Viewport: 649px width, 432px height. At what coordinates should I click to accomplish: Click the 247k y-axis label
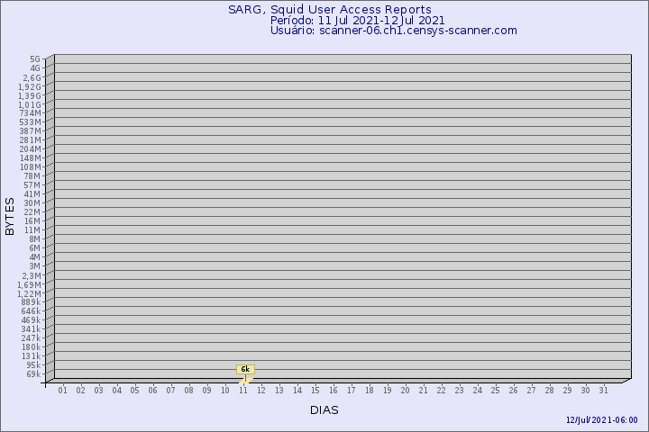tap(31, 338)
